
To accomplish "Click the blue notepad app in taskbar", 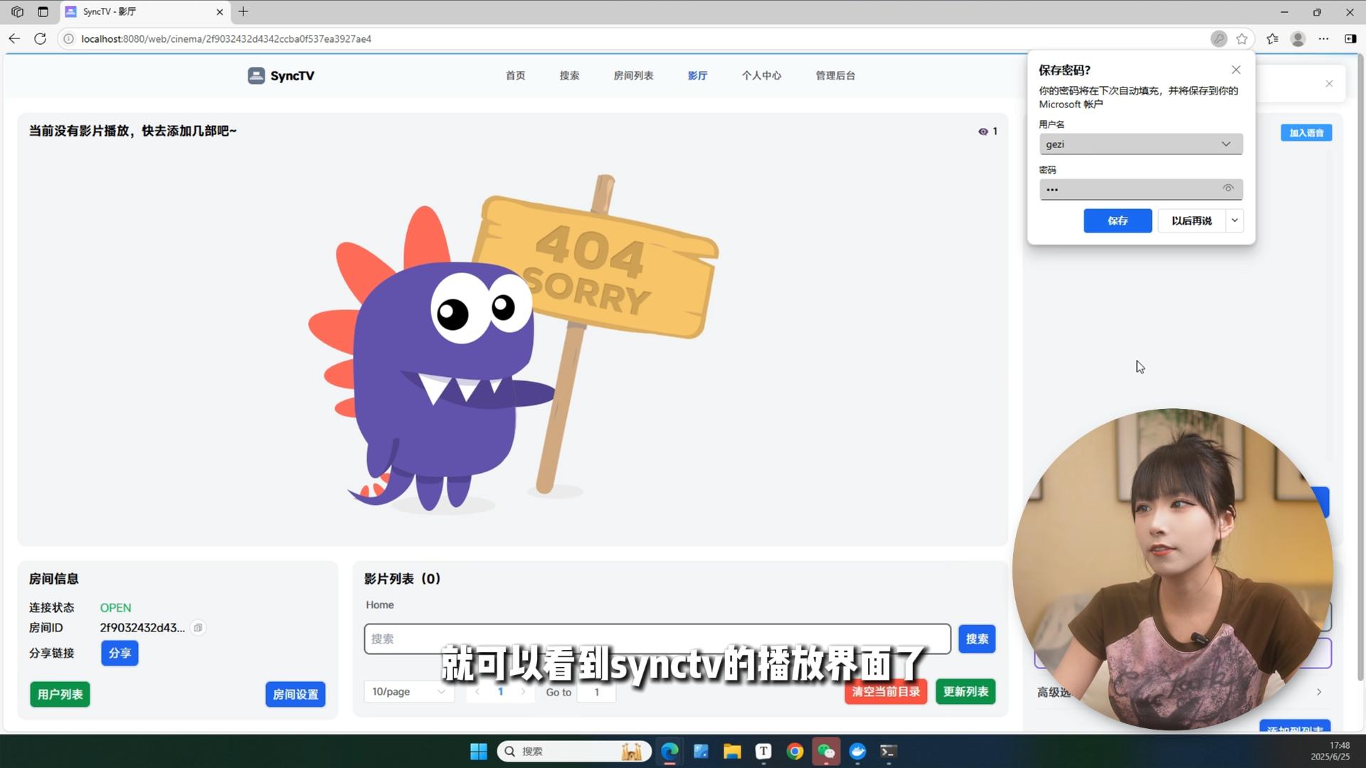I will pos(701,752).
